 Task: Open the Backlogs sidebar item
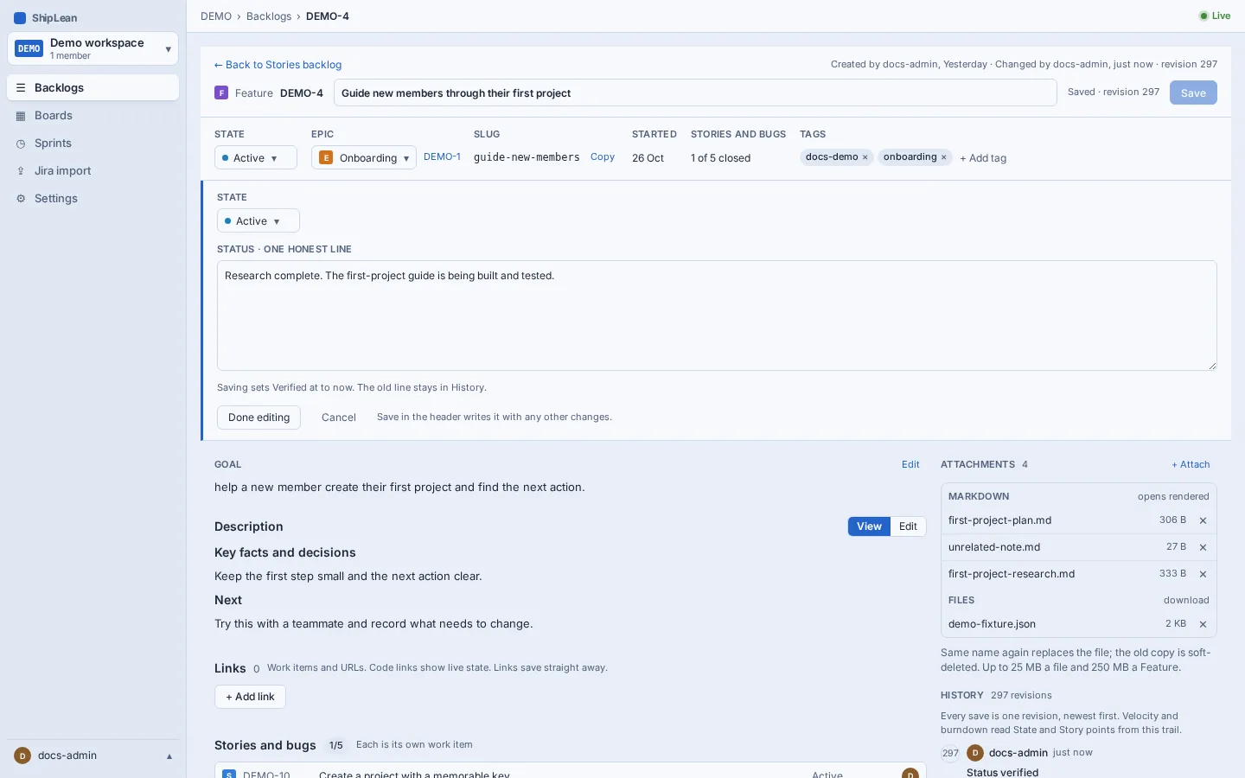coord(93,87)
